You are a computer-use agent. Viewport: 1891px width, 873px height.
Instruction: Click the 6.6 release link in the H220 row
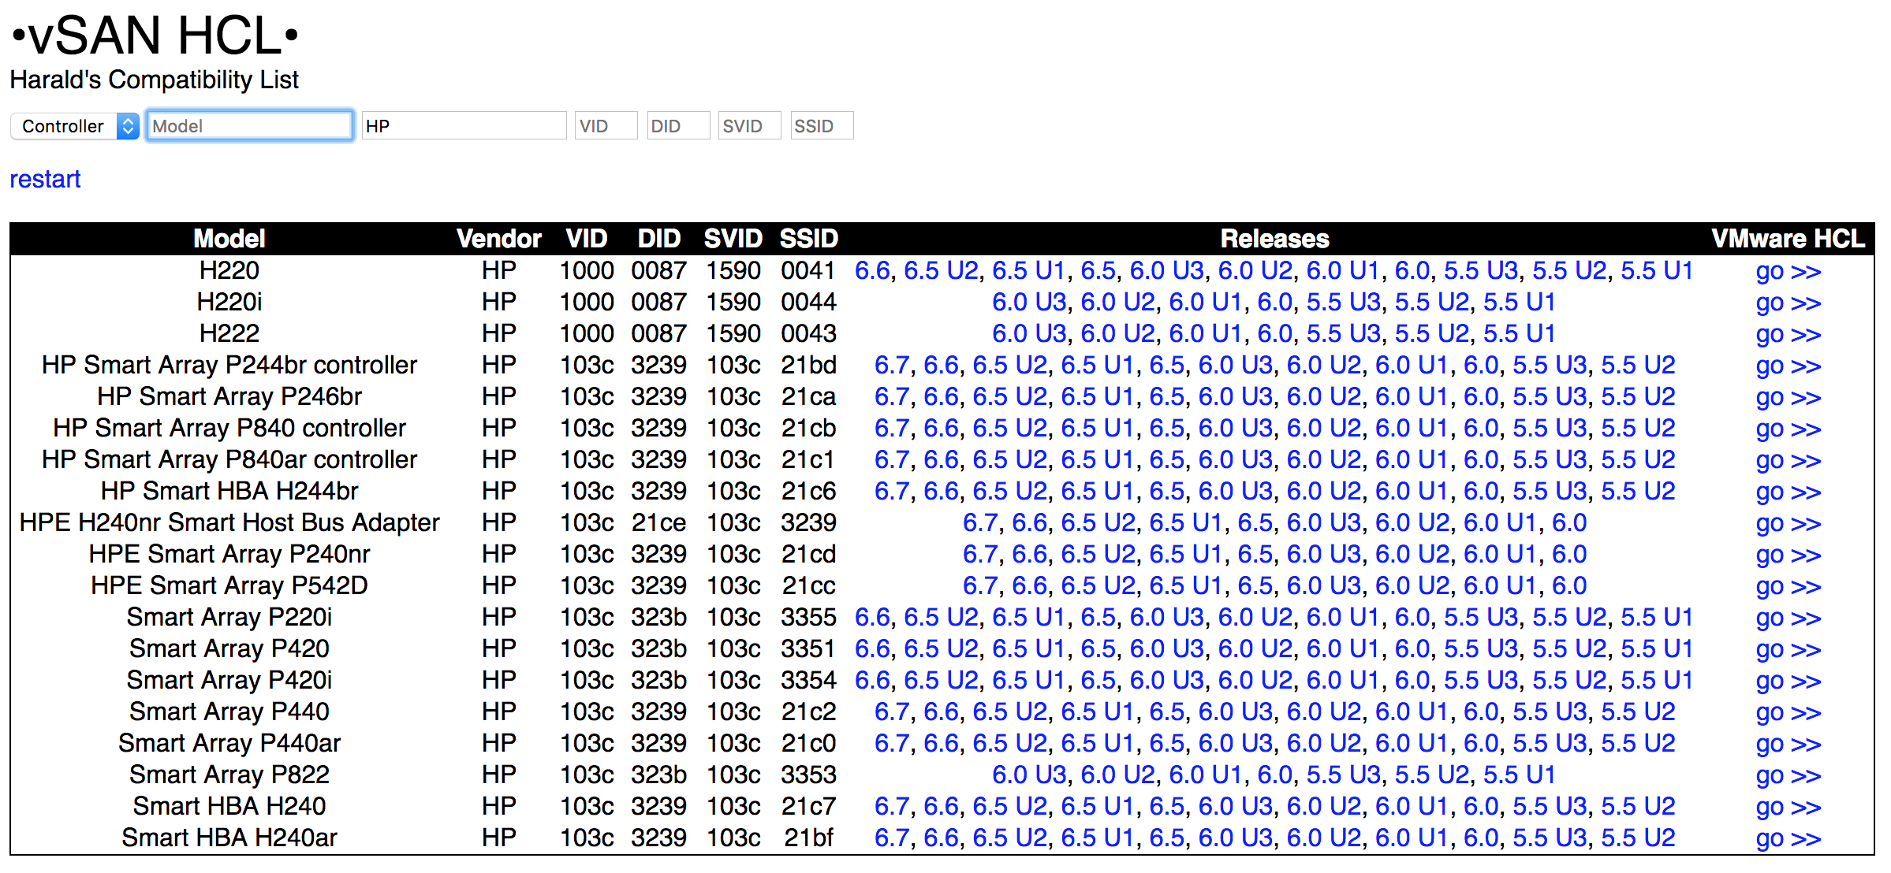pyautogui.click(x=872, y=271)
